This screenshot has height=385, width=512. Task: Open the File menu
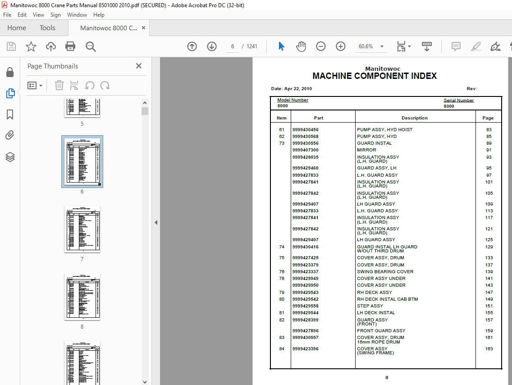click(x=7, y=15)
